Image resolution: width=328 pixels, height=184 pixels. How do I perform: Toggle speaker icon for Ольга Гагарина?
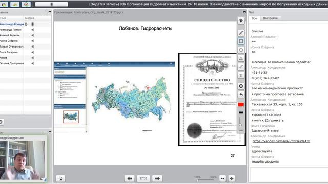(x=33, y=52)
